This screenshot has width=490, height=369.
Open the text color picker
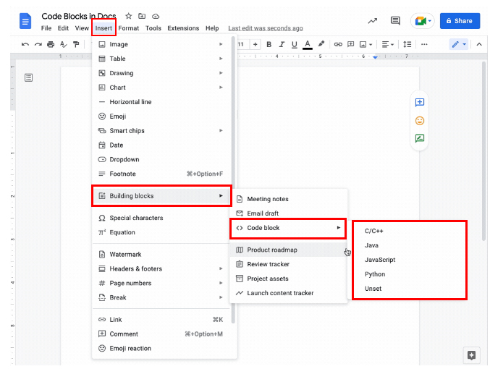click(x=308, y=45)
